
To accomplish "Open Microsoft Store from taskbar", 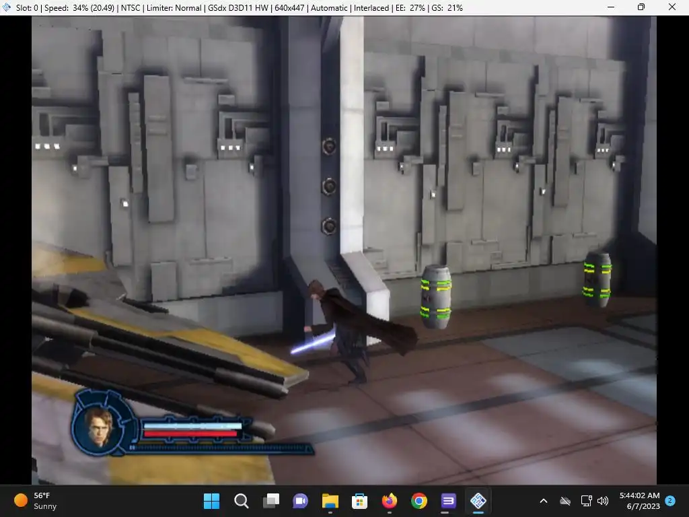I will click(x=359, y=501).
